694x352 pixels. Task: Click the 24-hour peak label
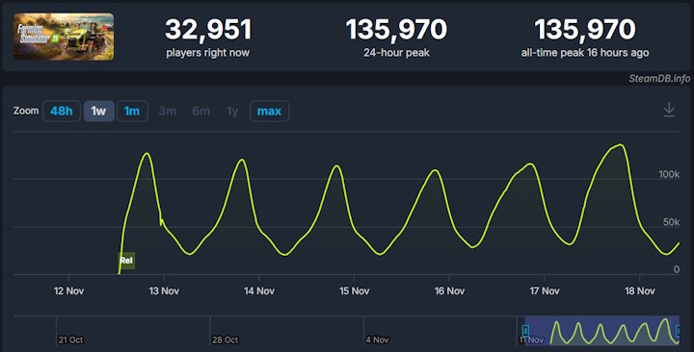[396, 53]
